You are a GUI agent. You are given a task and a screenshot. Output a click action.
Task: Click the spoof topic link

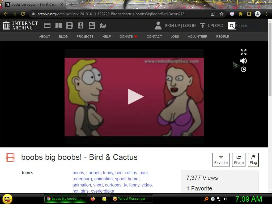pos(120,179)
